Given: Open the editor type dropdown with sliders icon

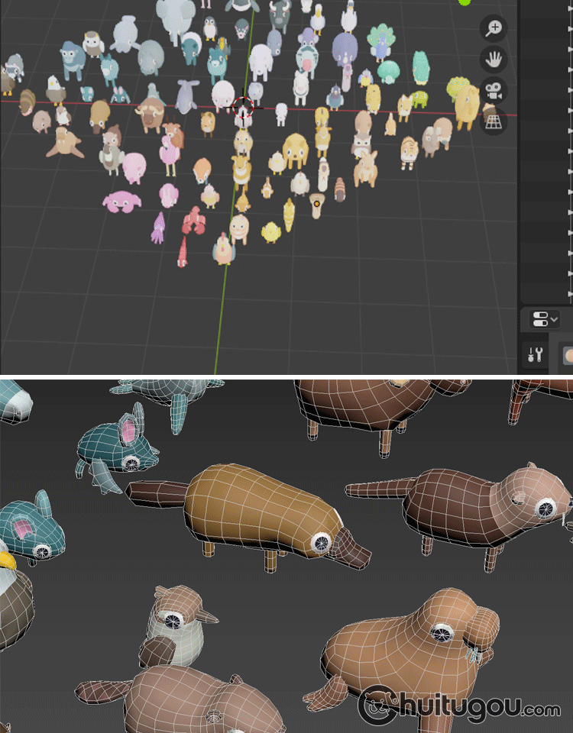Looking at the screenshot, I should [x=545, y=320].
